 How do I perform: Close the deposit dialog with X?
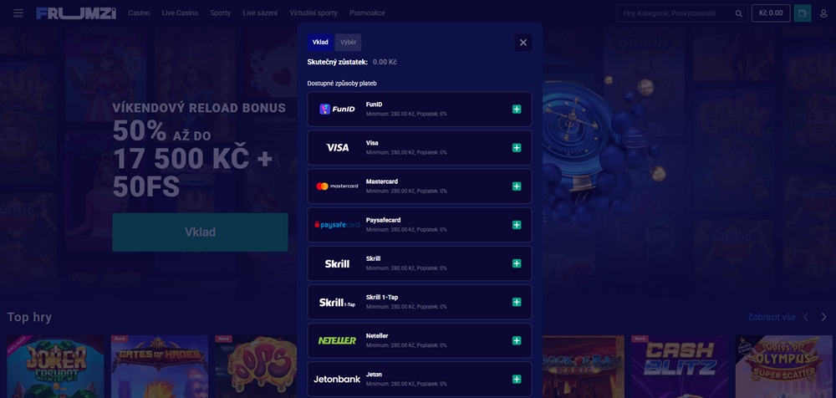pos(523,43)
